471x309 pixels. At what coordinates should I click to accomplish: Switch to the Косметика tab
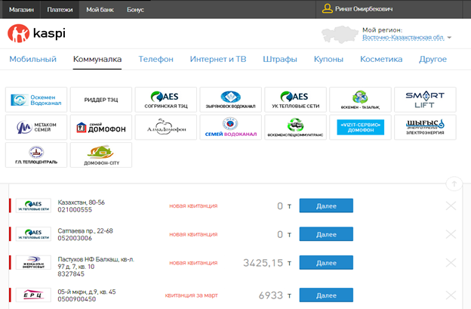381,59
